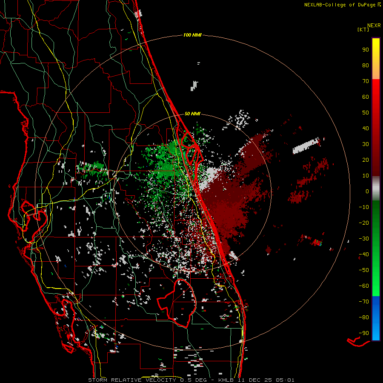Click the "NEXLAB-College of DuPage" header text
383x383 pixels.
(x=340, y=5)
